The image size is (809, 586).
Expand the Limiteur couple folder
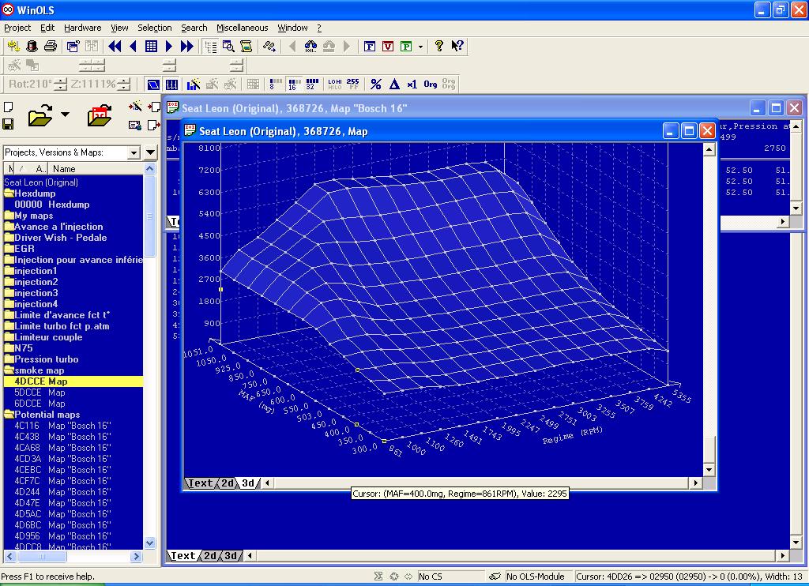pos(9,337)
